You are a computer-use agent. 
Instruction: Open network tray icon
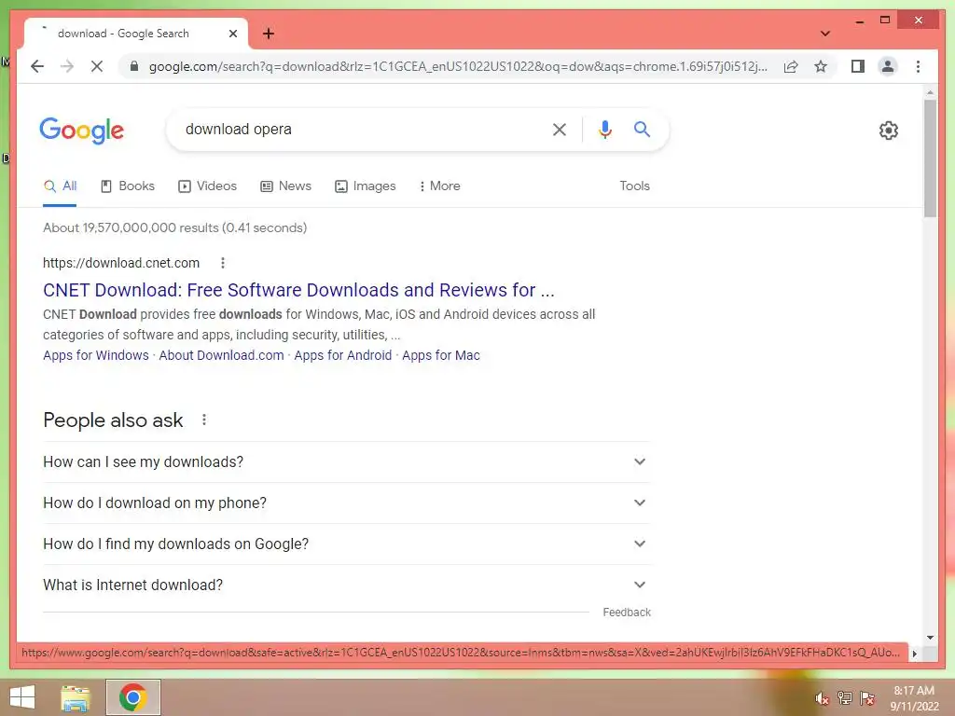tap(844, 697)
